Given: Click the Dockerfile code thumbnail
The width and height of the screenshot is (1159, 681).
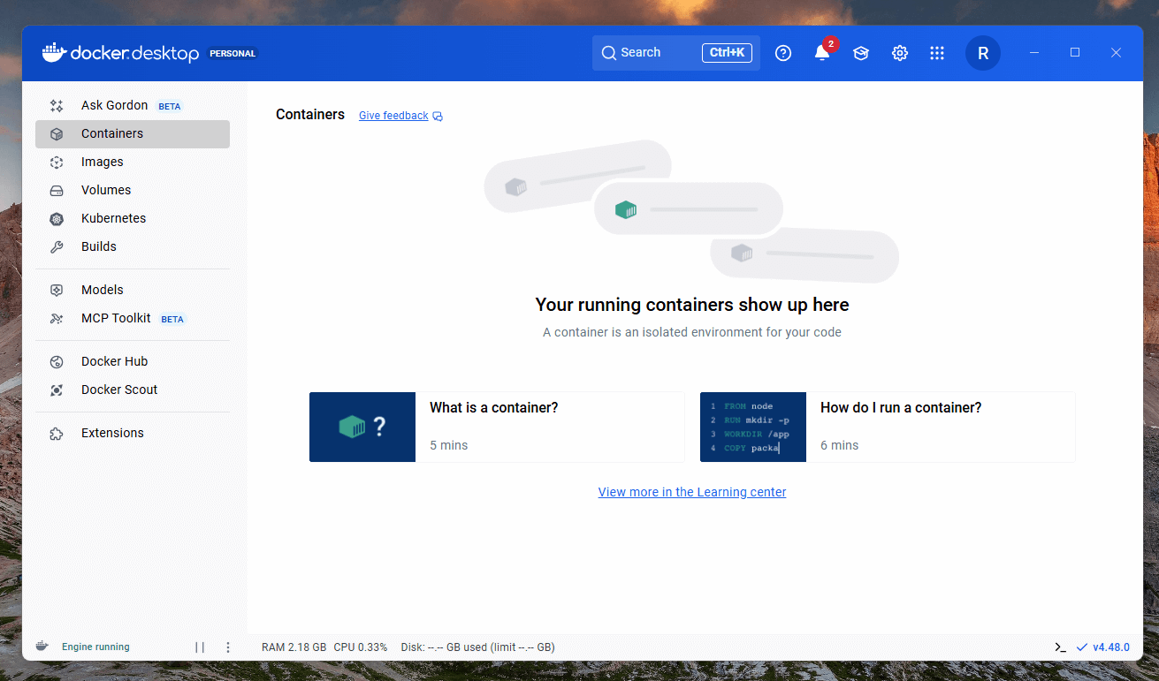Looking at the screenshot, I should [x=753, y=427].
